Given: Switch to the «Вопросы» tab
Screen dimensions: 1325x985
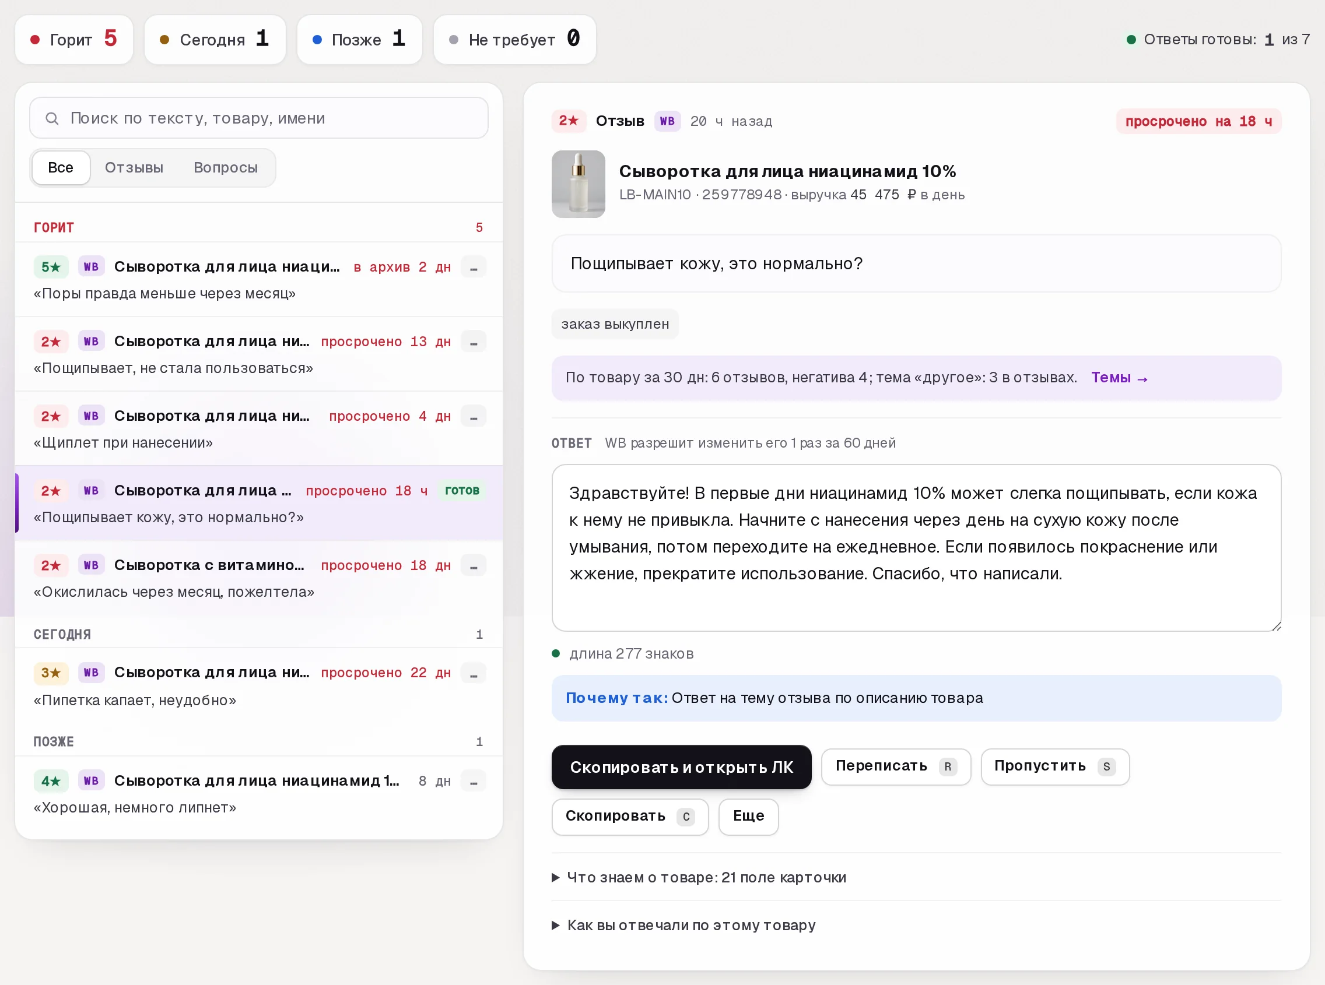Looking at the screenshot, I should (226, 168).
